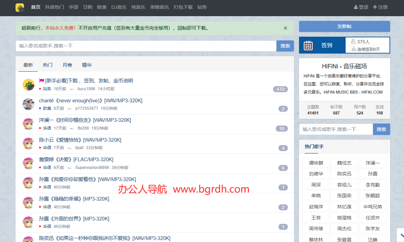Click the avatar of the pinned 新手必看 post

pyautogui.click(x=28, y=84)
